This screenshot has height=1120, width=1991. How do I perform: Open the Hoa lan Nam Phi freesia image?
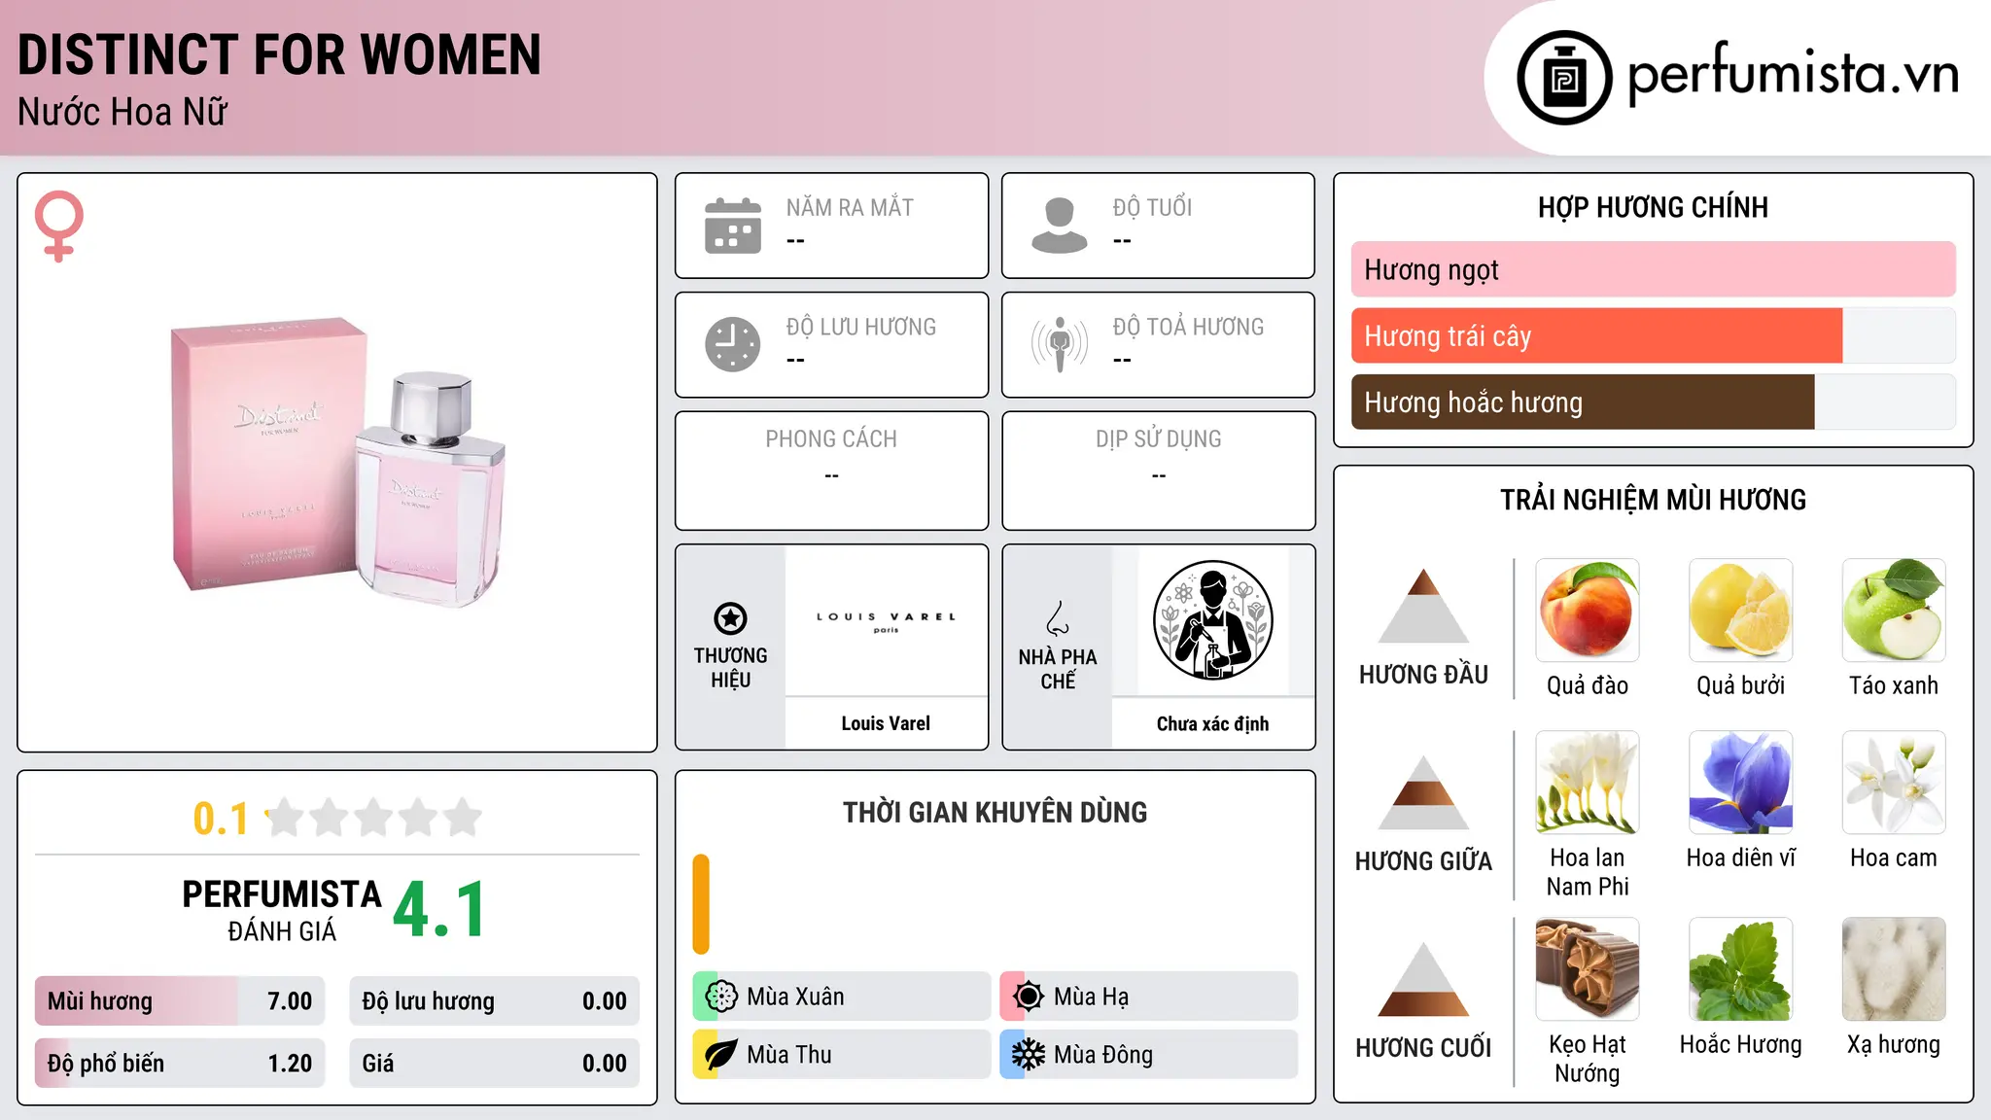click(1588, 783)
